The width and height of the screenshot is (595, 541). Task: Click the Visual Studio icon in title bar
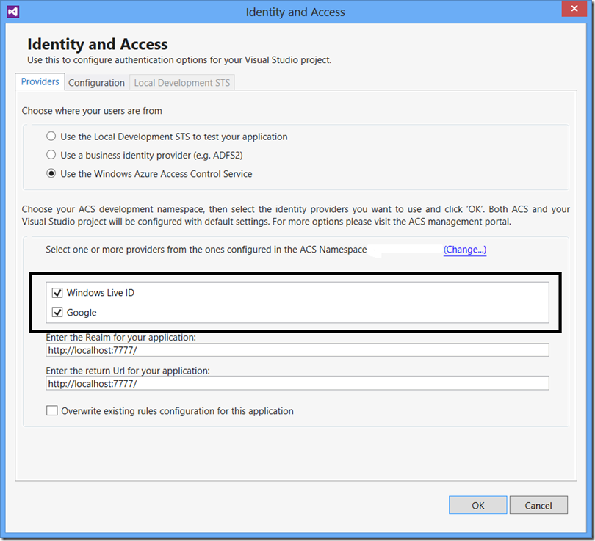click(13, 12)
